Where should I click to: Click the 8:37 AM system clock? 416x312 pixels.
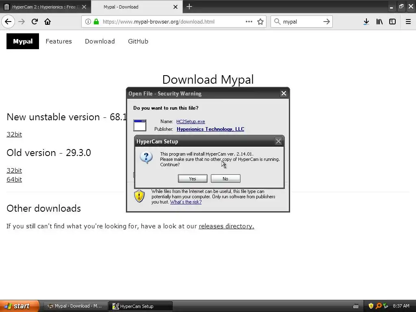coord(401,306)
